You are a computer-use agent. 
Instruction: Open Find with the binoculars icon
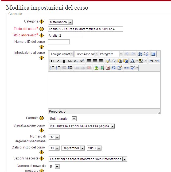(140, 54)
